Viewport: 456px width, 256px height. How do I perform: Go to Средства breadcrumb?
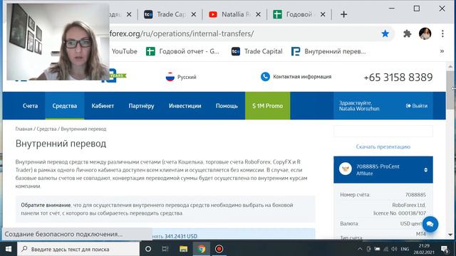(x=46, y=129)
